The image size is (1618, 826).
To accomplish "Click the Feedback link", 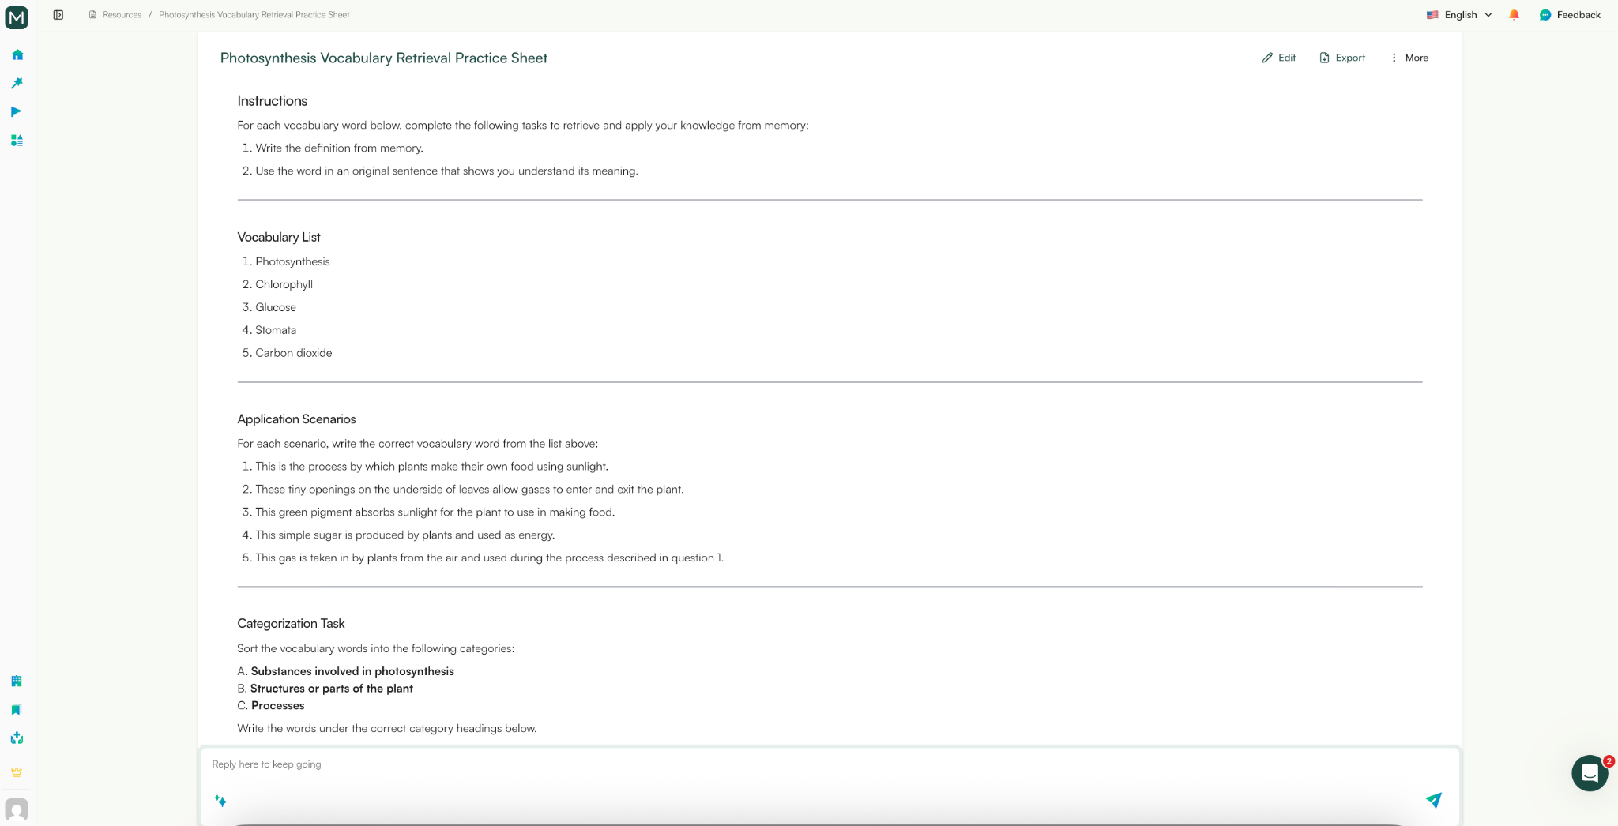I will coord(1570,14).
